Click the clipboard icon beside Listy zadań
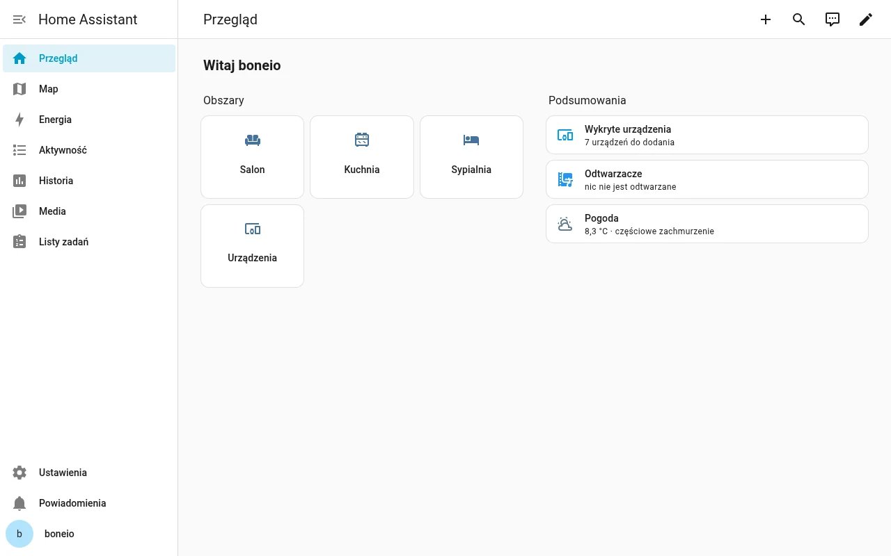 [19, 242]
